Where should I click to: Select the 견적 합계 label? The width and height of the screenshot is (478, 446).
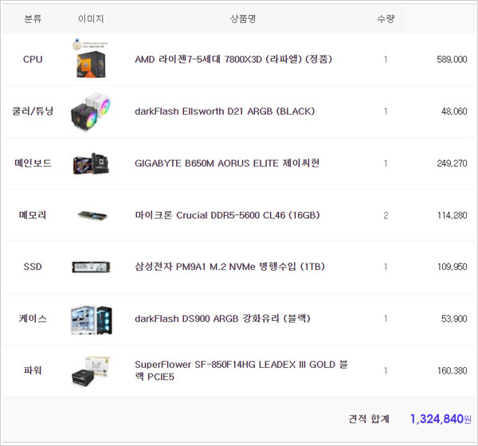pyautogui.click(x=369, y=419)
